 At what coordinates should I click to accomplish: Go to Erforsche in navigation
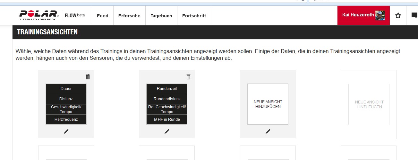click(x=129, y=16)
